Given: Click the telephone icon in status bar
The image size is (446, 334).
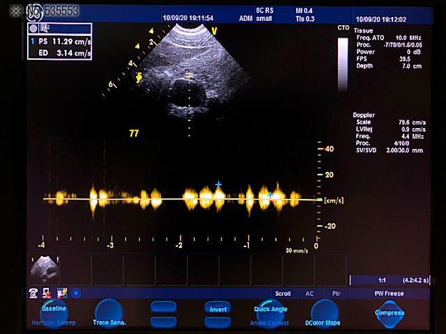Looking at the screenshot, I should (33, 293).
